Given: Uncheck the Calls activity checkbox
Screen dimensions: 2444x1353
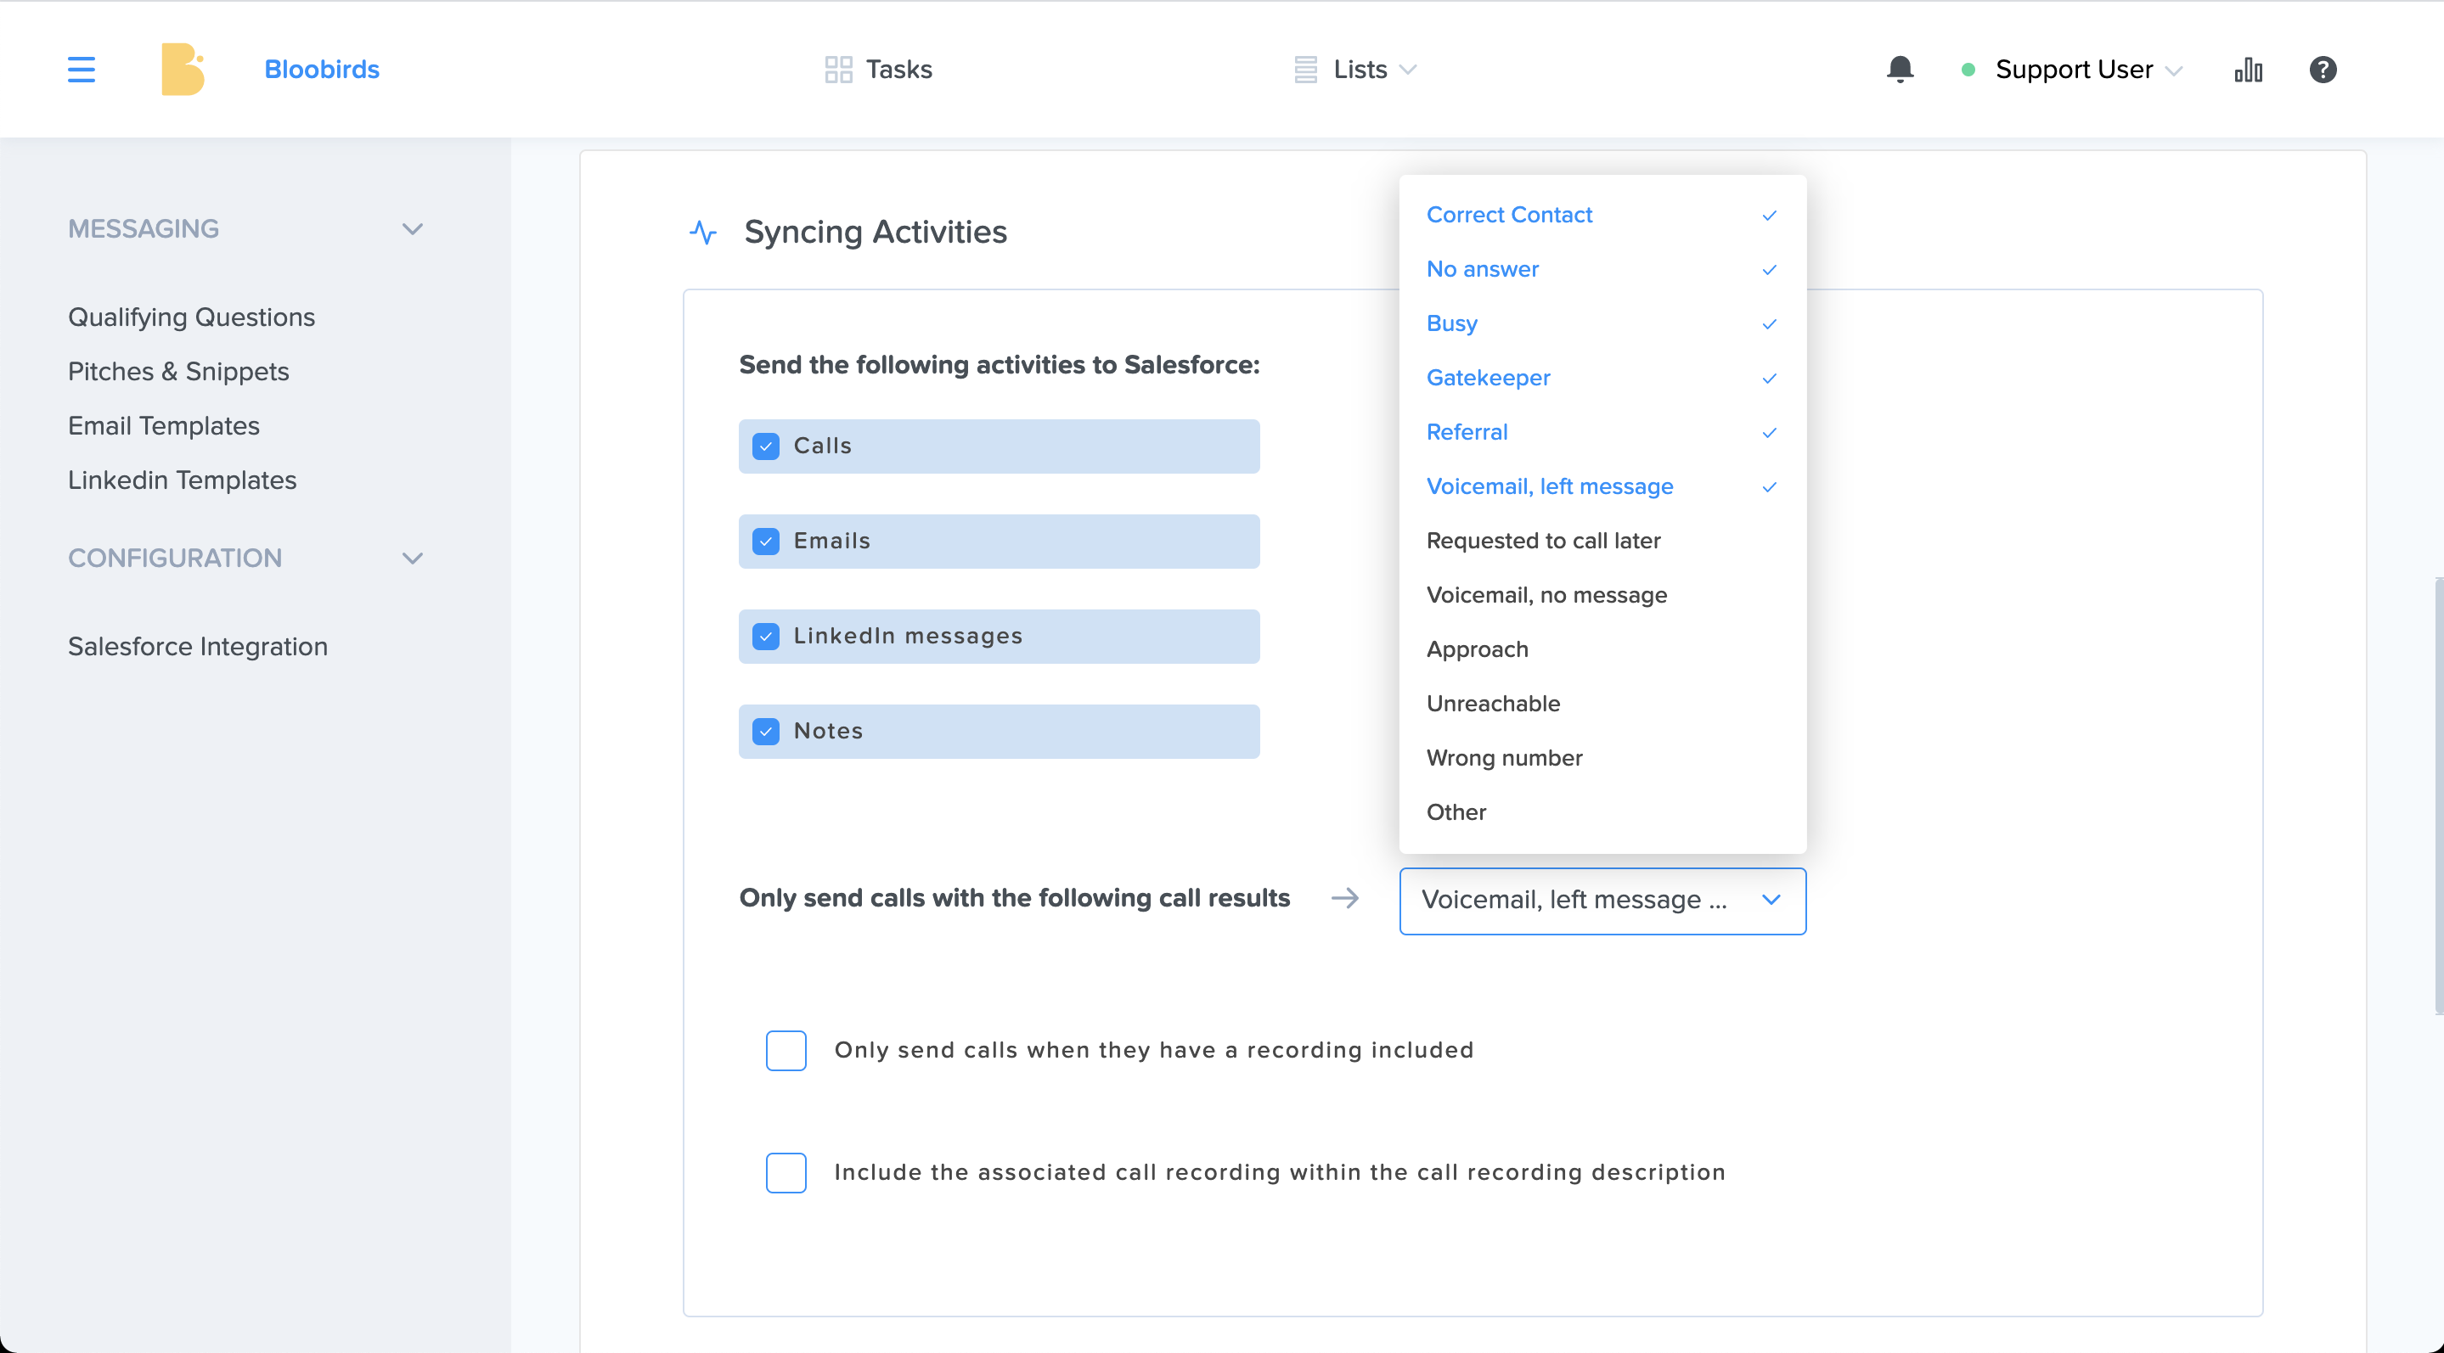Looking at the screenshot, I should [x=766, y=446].
